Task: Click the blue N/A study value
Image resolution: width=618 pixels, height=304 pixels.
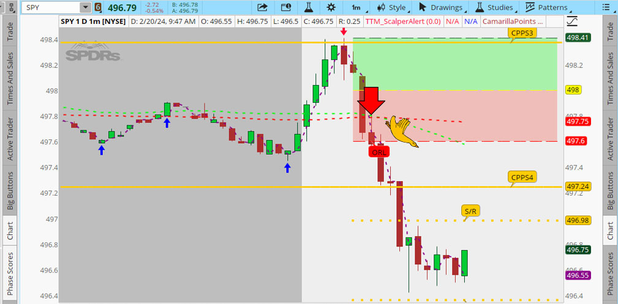Action: click(470, 21)
